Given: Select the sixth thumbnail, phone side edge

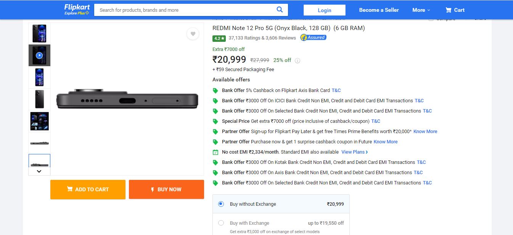Looking at the screenshot, I should tap(39, 143).
